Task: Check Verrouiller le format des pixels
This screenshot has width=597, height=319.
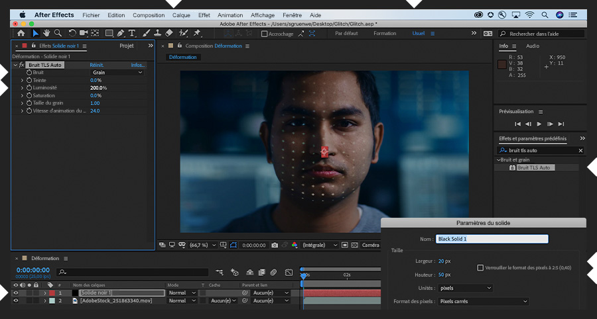Action: click(480, 267)
